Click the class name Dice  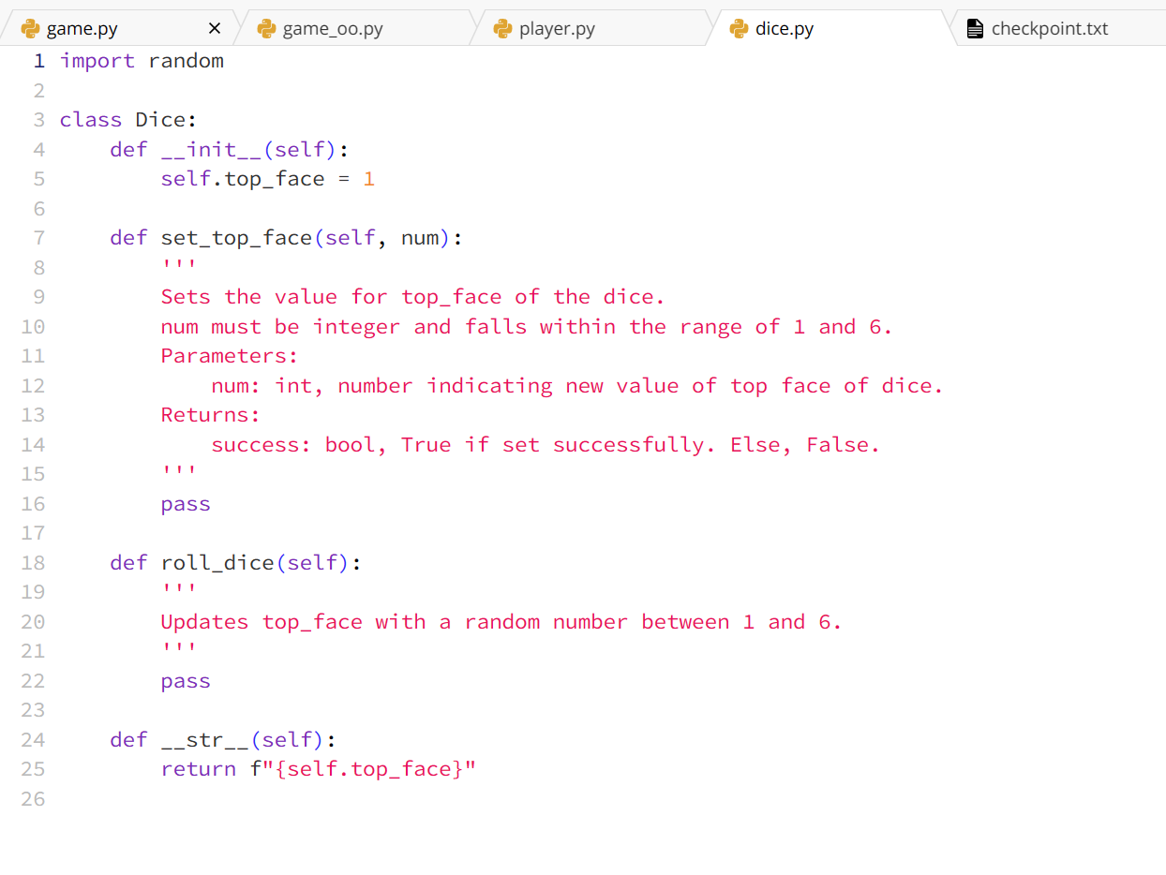click(163, 119)
